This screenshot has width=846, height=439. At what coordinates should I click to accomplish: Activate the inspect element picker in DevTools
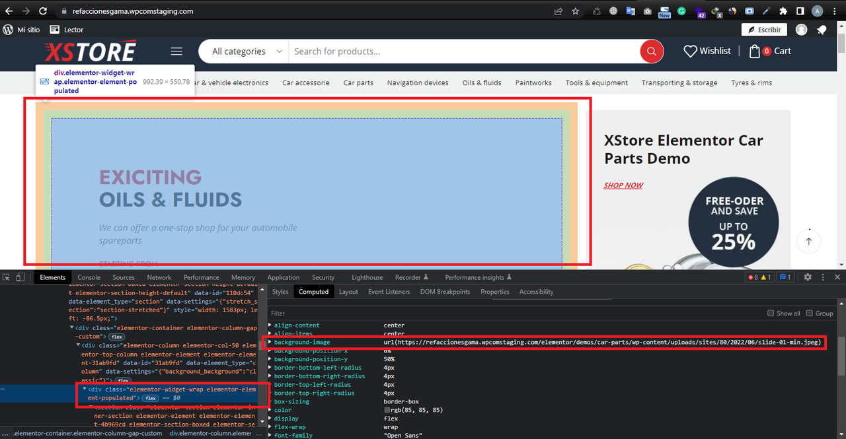coord(7,277)
